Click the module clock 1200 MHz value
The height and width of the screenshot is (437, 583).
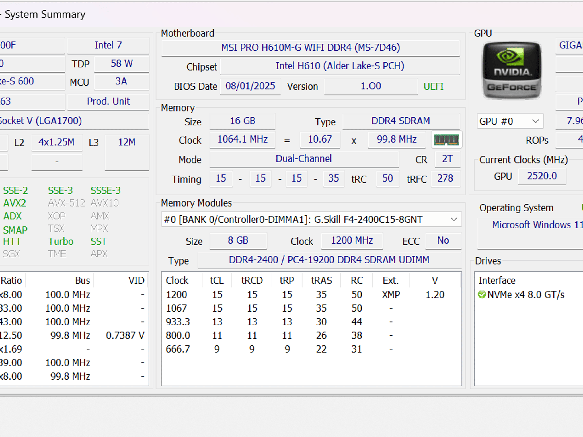(352, 241)
